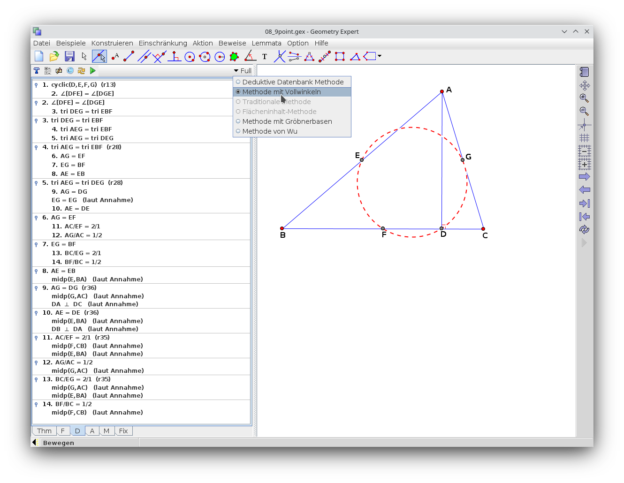Toggle the grid display icon

(584, 138)
